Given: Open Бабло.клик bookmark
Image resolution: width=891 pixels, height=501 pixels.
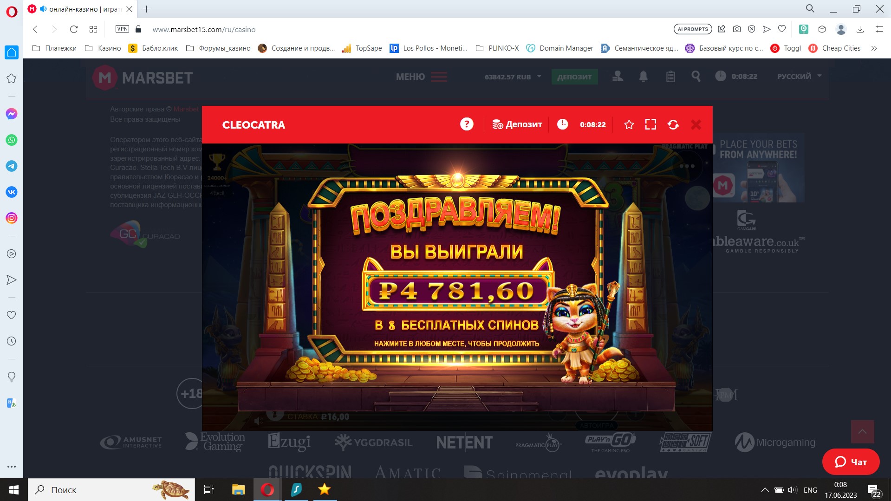Looking at the screenshot, I should [153, 48].
